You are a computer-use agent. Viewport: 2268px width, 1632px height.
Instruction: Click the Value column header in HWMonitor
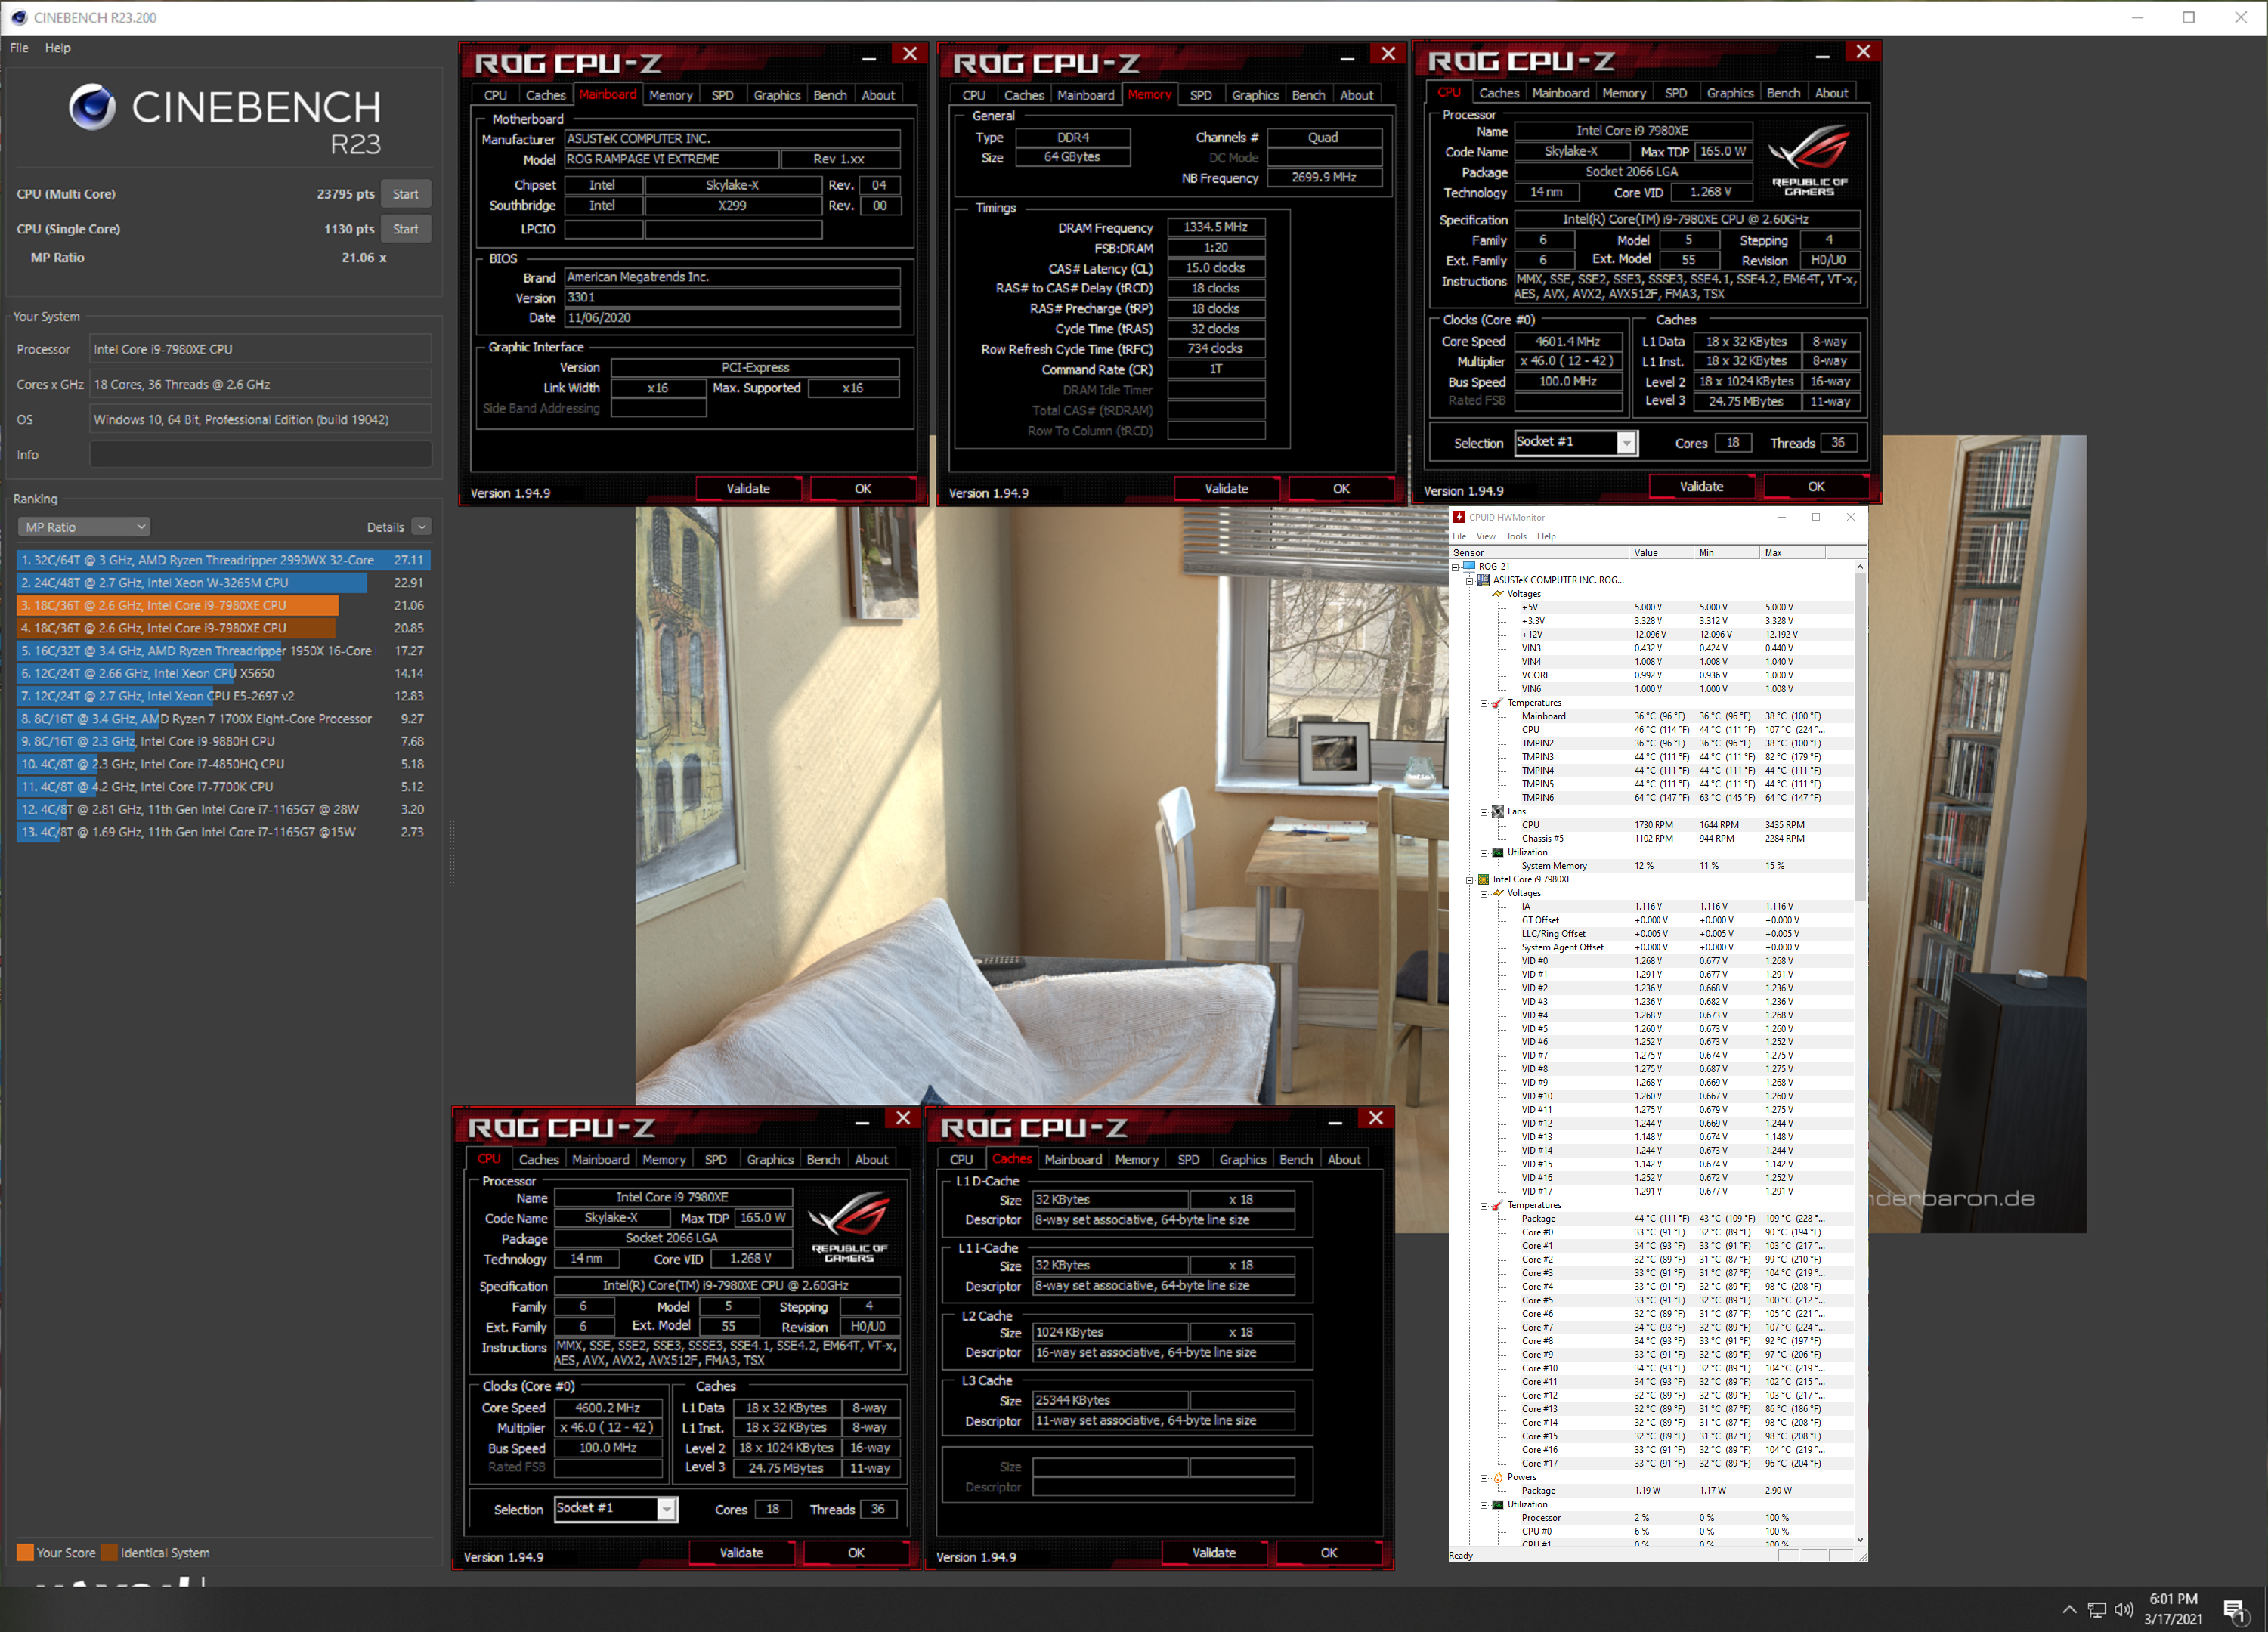pos(1661,552)
